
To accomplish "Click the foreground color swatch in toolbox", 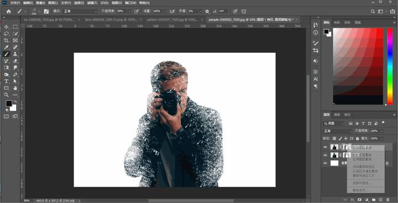I will [9, 103].
